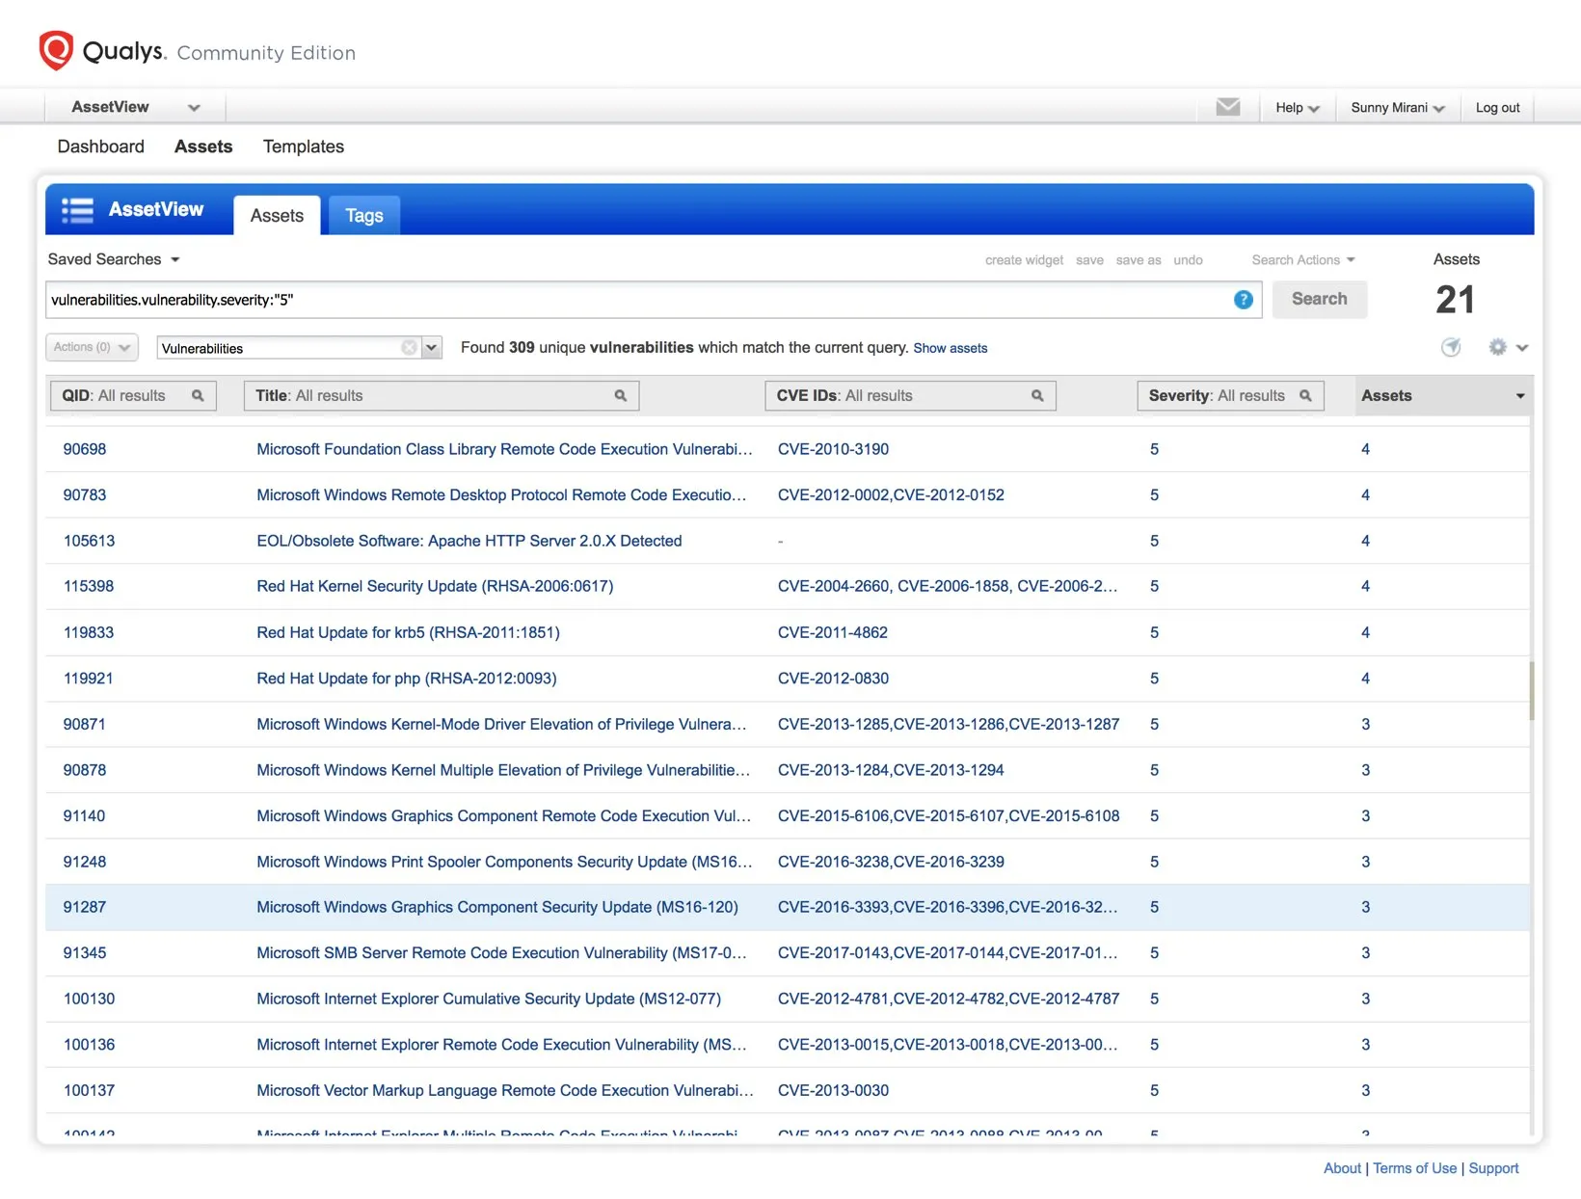Open the Dashboard menu item
This screenshot has width=1581, height=1199.
pos(100,147)
